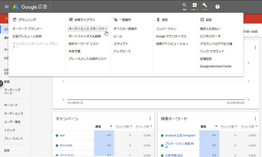Open リンク アカウント

pos(212,51)
